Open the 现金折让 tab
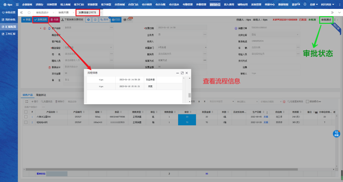 coord(41,95)
